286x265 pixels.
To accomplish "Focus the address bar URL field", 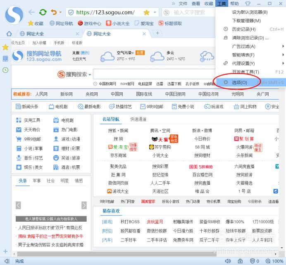I will [105, 12].
